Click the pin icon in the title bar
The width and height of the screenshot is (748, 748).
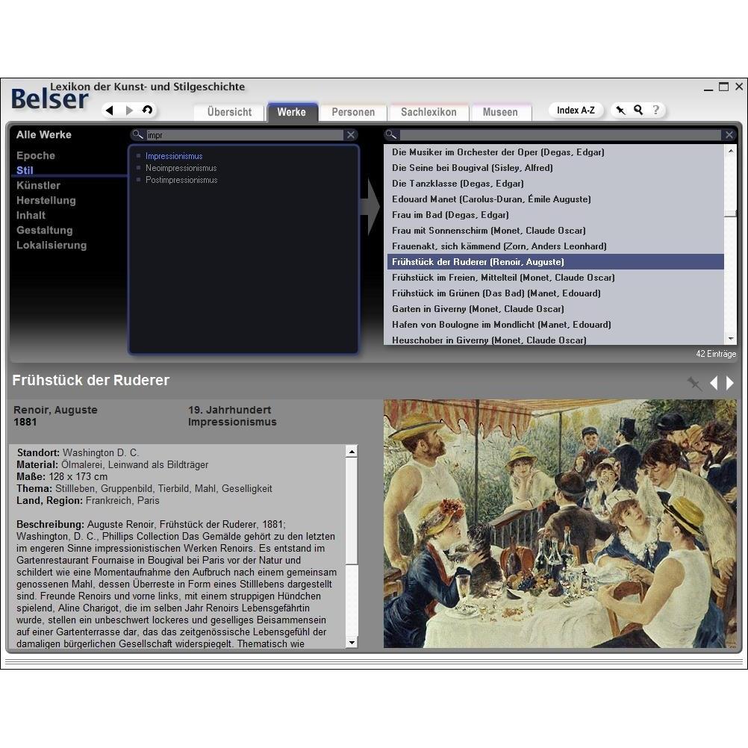tap(694, 383)
